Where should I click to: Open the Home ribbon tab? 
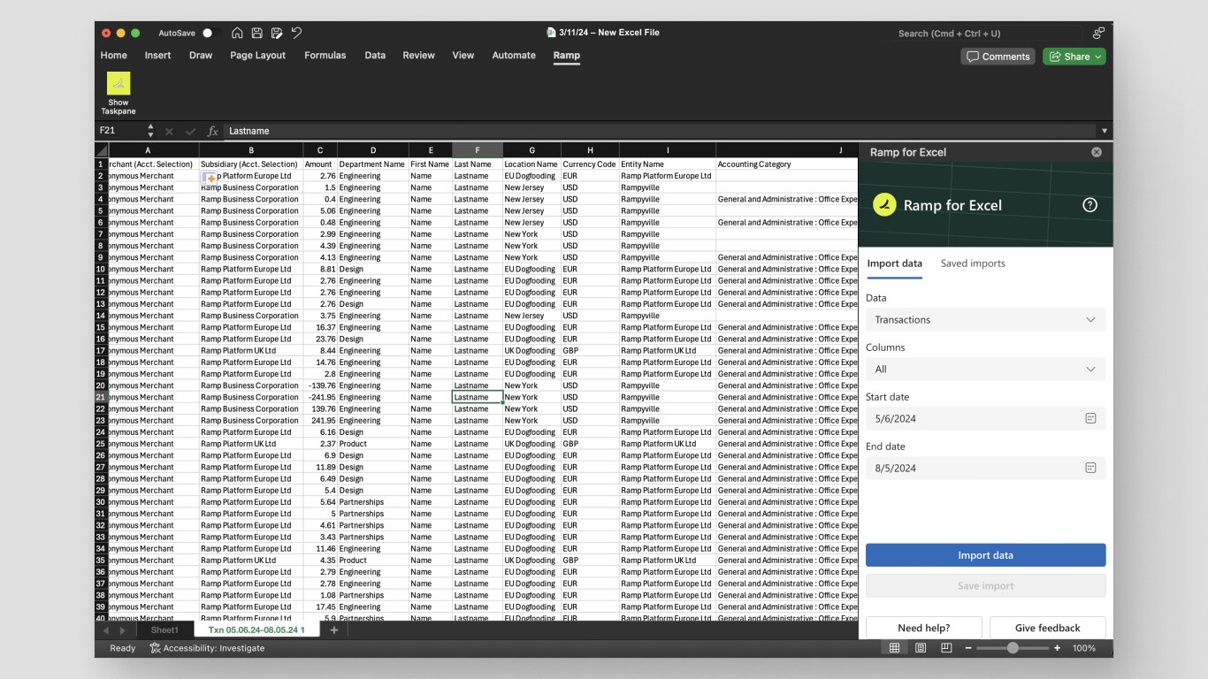tap(113, 55)
